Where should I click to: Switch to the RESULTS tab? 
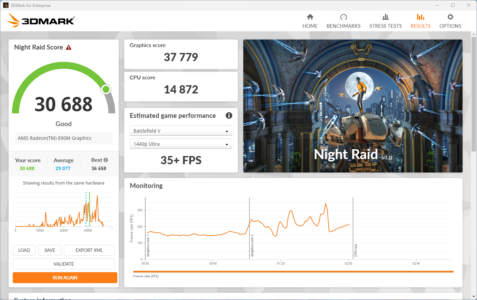(420, 21)
